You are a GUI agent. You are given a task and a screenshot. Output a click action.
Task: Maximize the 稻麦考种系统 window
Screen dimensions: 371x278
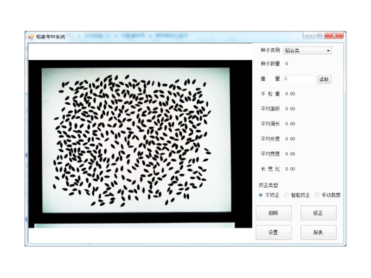pos(319,36)
